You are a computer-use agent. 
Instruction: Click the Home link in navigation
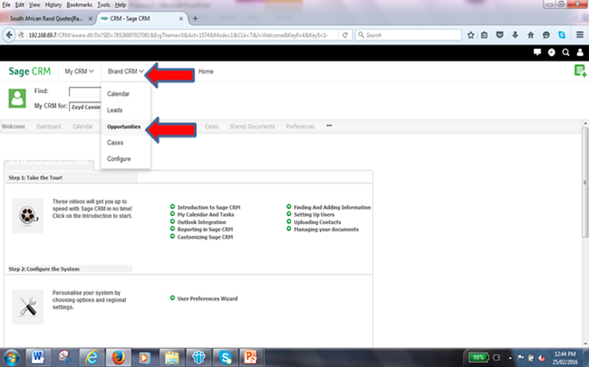[x=206, y=71]
